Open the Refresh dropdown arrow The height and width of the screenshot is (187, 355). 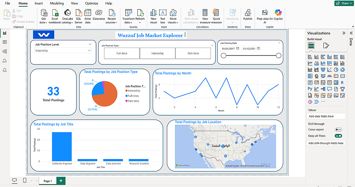click(x=140, y=23)
